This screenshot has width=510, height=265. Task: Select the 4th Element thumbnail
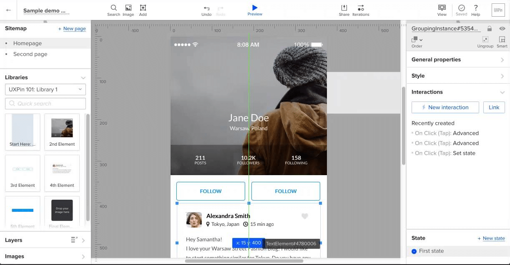coord(62,173)
